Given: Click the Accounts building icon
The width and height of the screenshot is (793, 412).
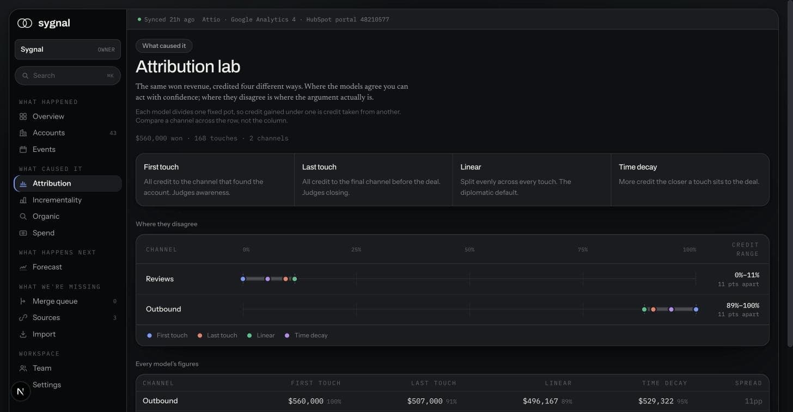Looking at the screenshot, I should [x=23, y=133].
